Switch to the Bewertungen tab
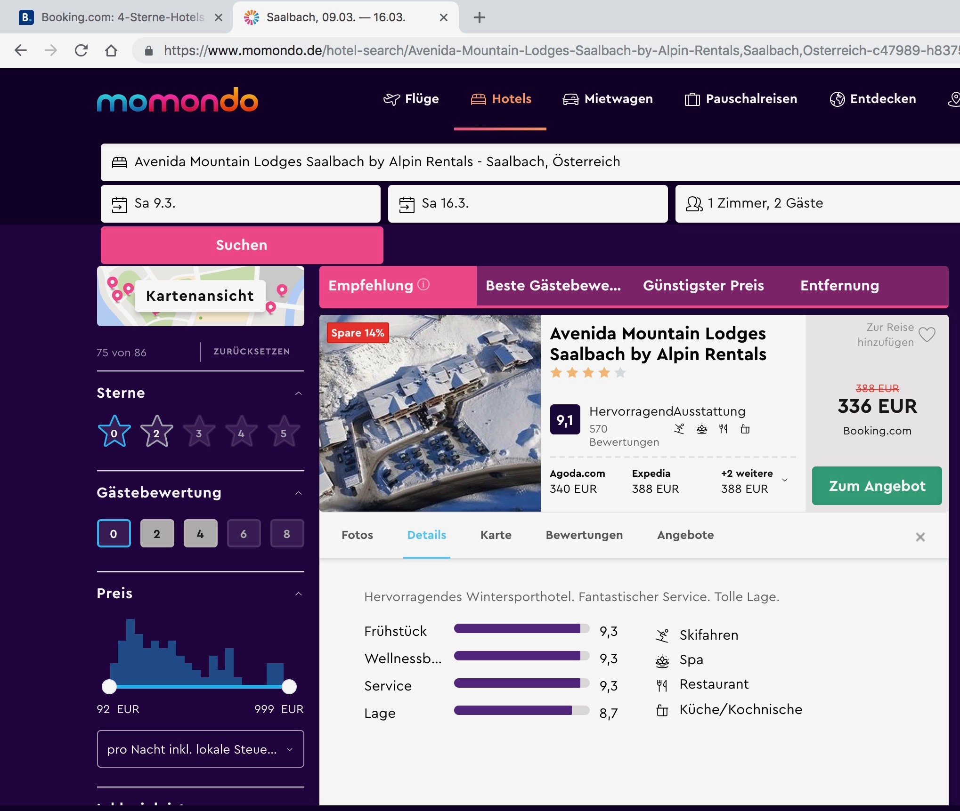 tap(584, 535)
